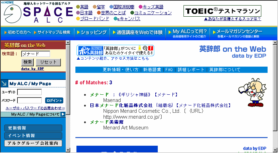Focus the 検索語 search input field

[x=35, y=54]
